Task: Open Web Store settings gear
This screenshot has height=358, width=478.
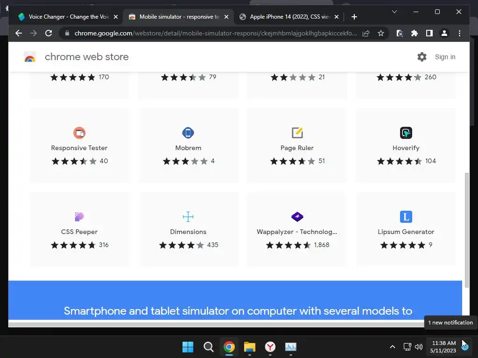Action: tap(422, 57)
